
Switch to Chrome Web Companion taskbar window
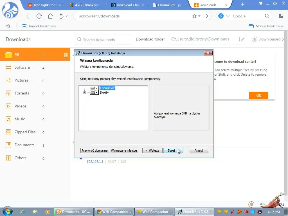click(x=114, y=212)
